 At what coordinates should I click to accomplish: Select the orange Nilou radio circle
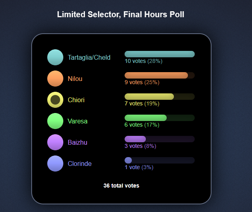coord(55,79)
